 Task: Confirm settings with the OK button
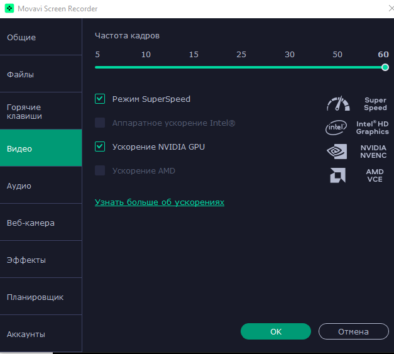pos(276,331)
